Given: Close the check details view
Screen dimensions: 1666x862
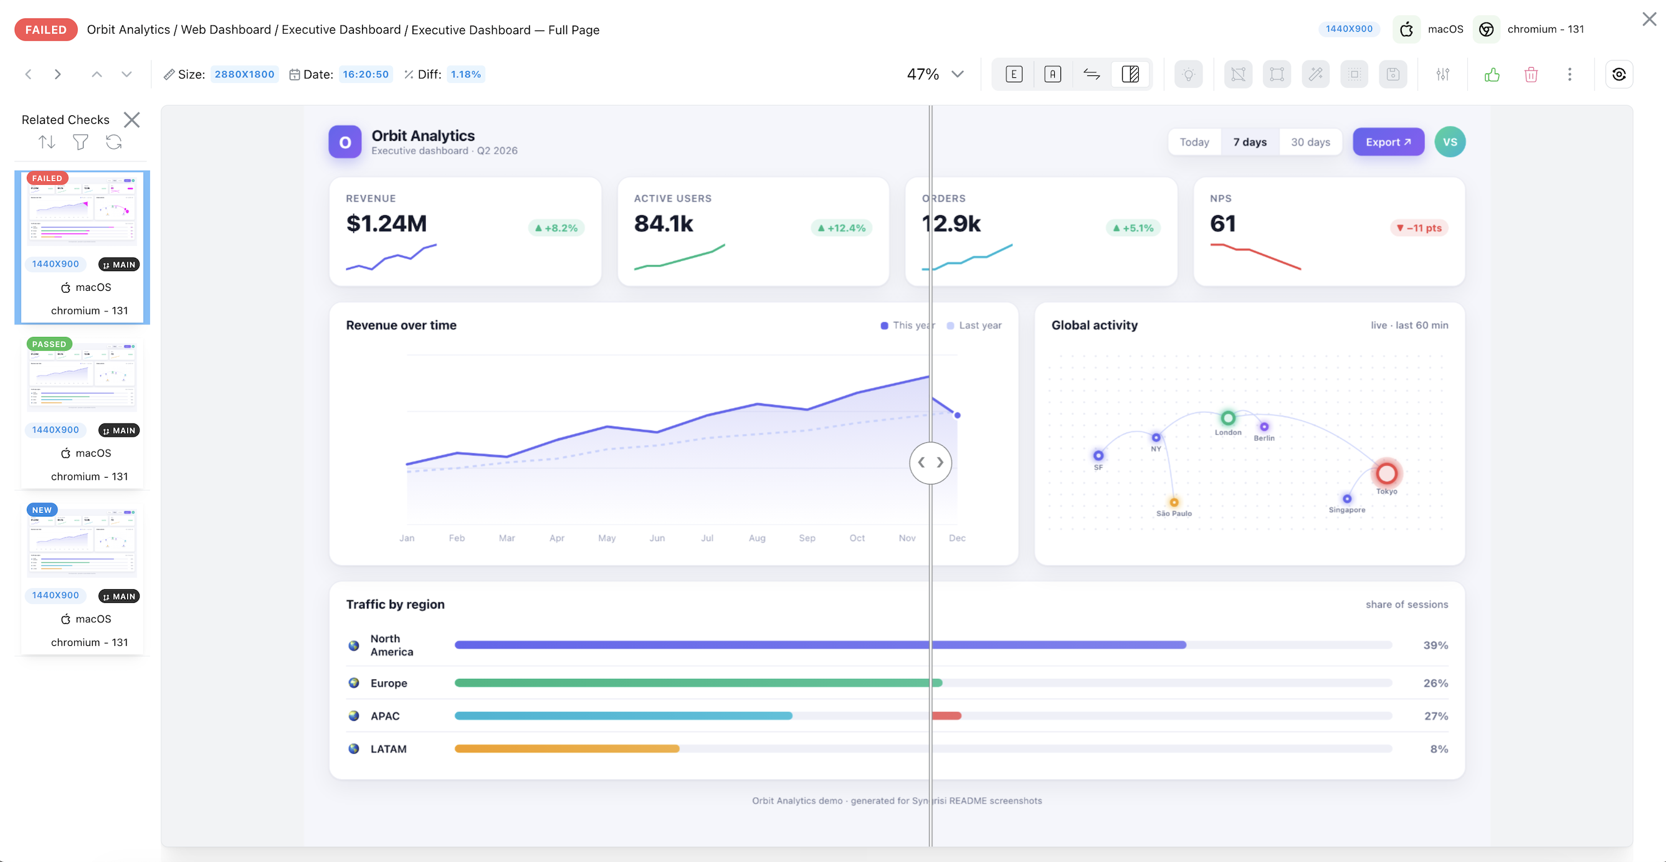Looking at the screenshot, I should coord(1649,19).
